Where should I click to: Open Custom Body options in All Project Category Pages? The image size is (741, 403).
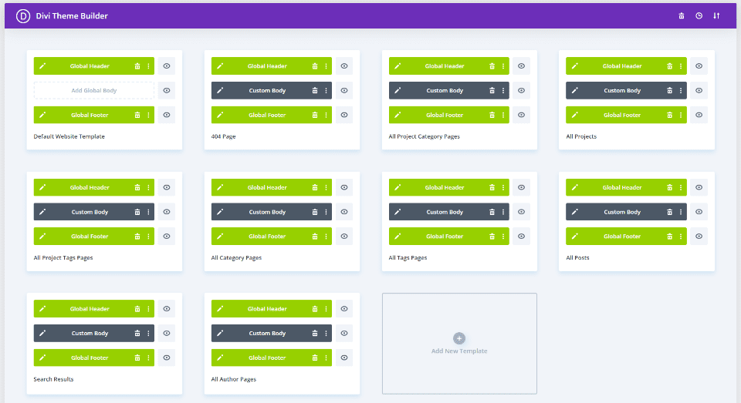pyautogui.click(x=503, y=91)
